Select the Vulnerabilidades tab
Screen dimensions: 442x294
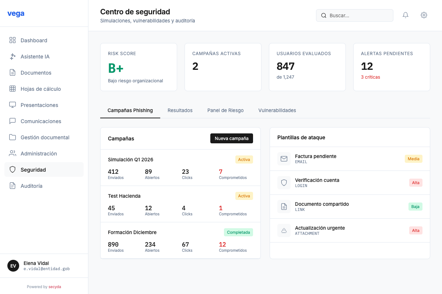pos(277,110)
